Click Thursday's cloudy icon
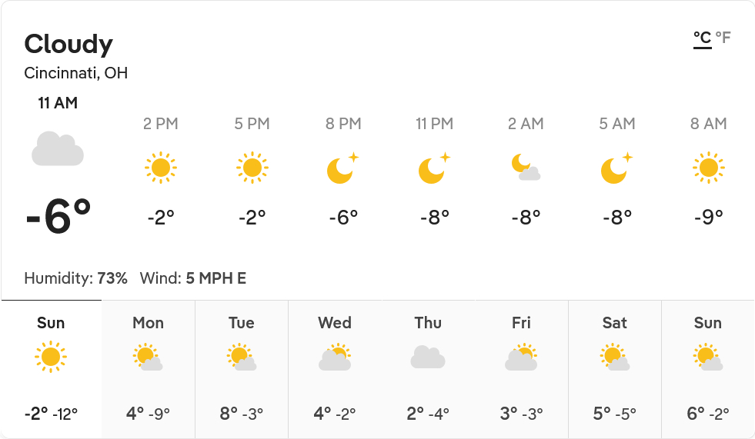 tap(428, 358)
